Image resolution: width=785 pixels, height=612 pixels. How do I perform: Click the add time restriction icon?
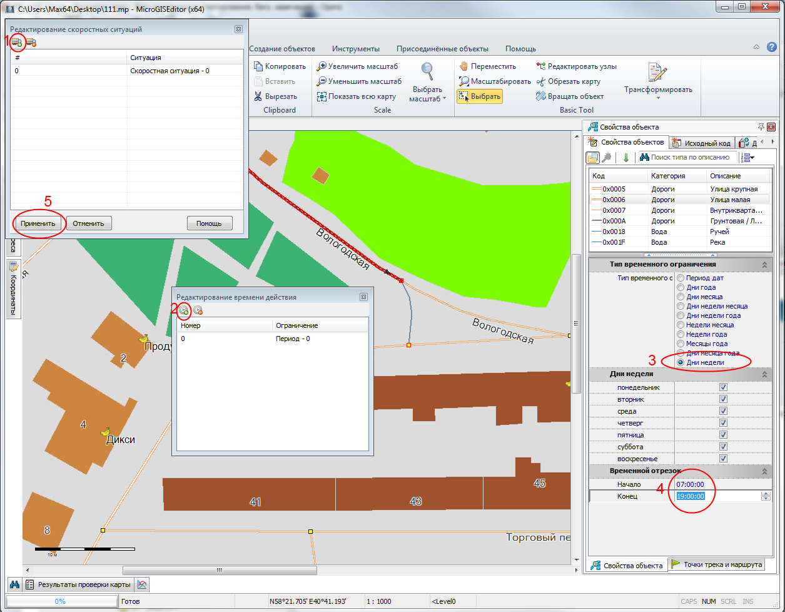pyautogui.click(x=184, y=310)
